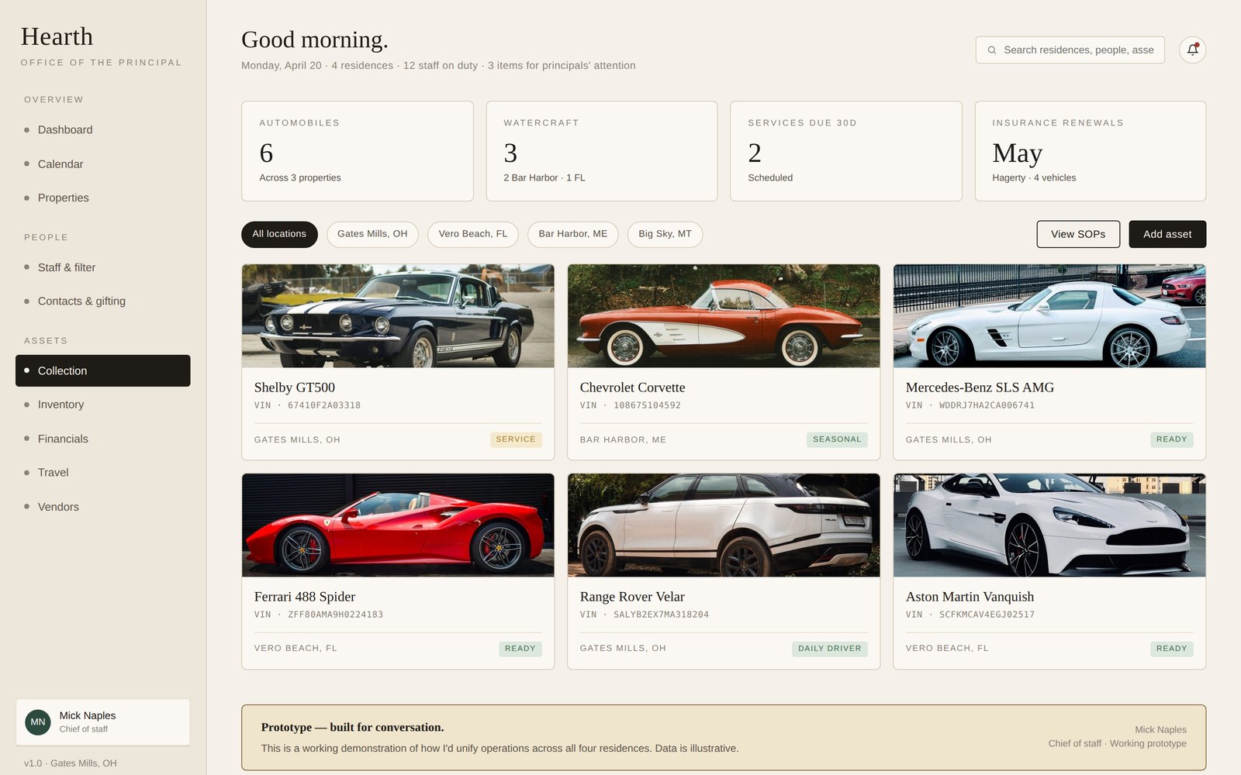Click the version v1.0 footer text

click(70, 763)
